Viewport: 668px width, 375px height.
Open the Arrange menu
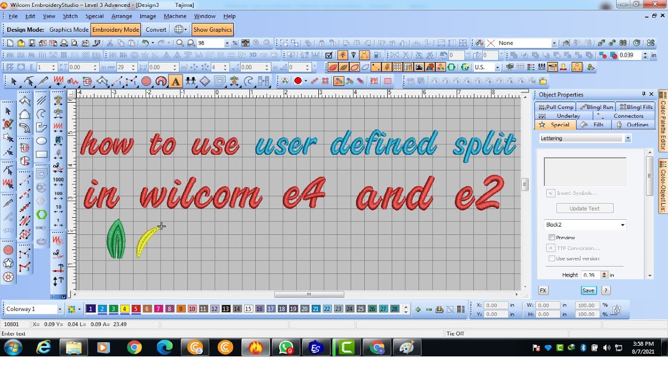122,16
